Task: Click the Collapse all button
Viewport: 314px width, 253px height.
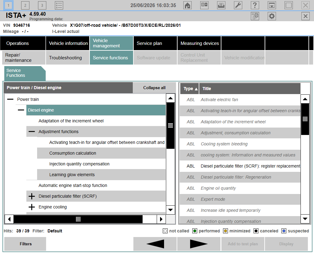Action: point(154,88)
